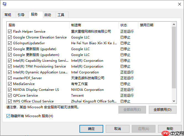Toggle the QPCore Service checkbox

tap(10, 96)
